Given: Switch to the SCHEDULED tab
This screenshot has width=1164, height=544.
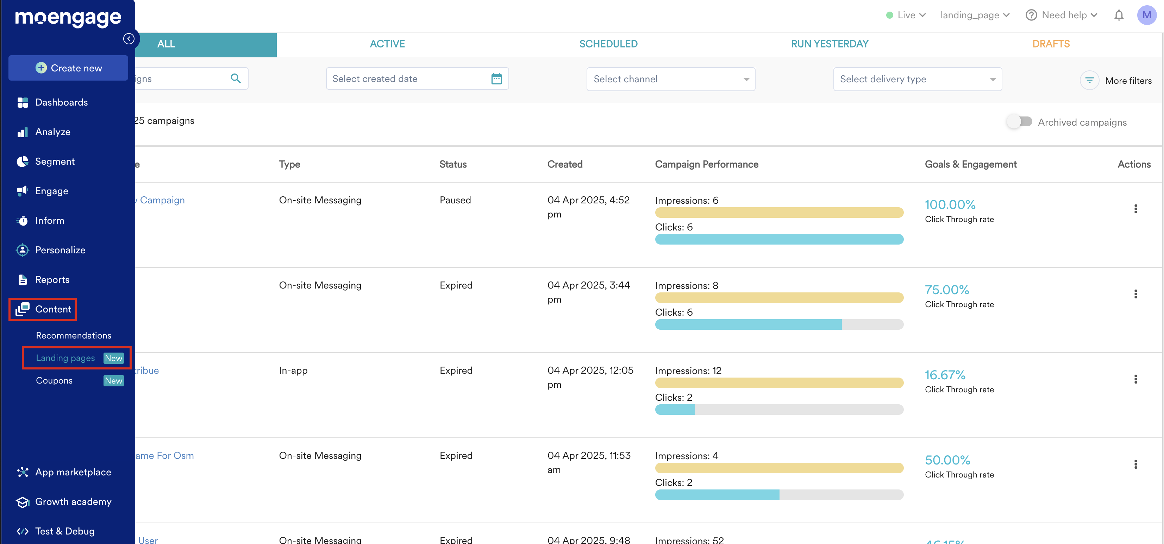Looking at the screenshot, I should point(608,44).
